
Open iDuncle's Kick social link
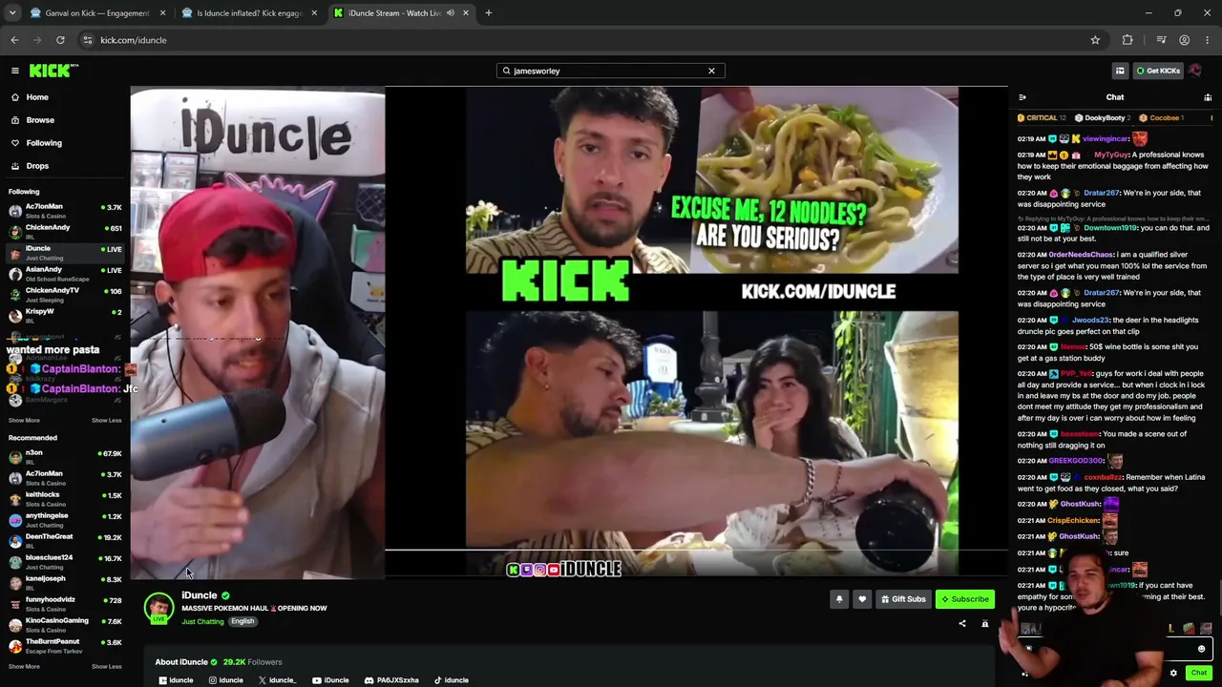coord(176,680)
